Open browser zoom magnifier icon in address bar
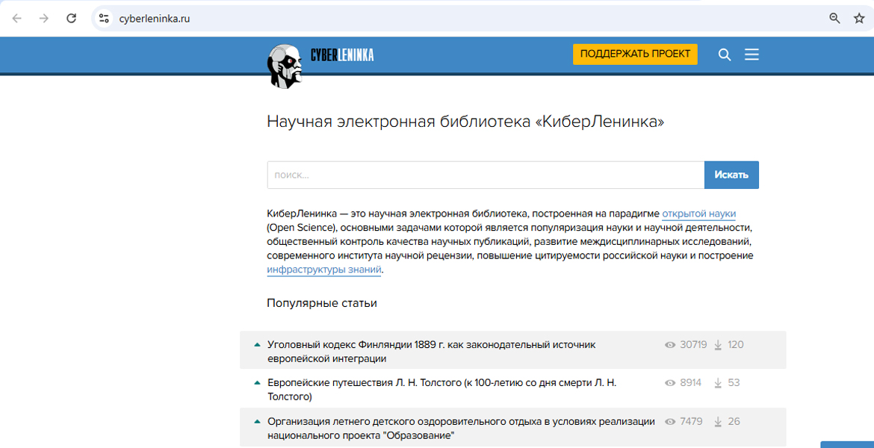874x448 pixels. (834, 19)
